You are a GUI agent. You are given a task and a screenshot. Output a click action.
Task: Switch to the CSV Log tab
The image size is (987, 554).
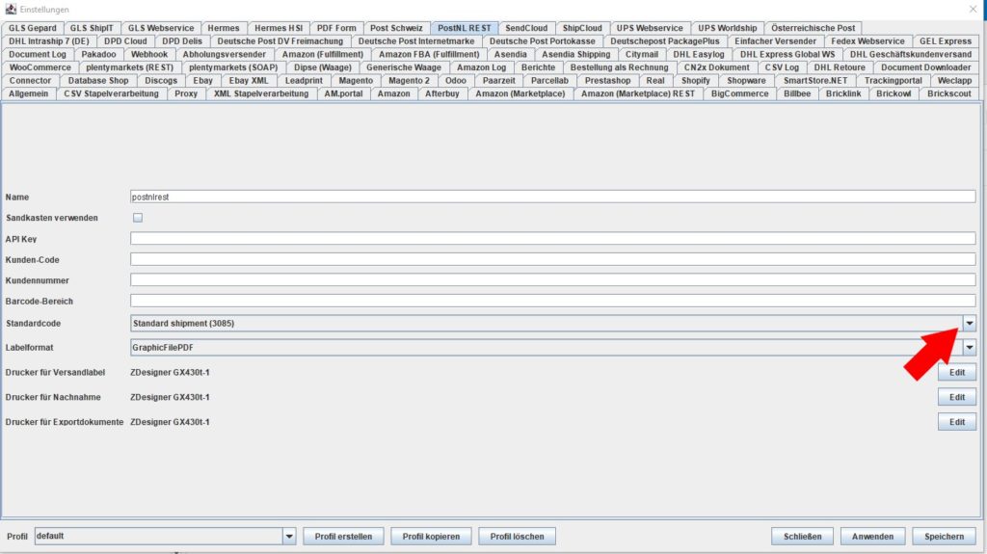click(781, 67)
